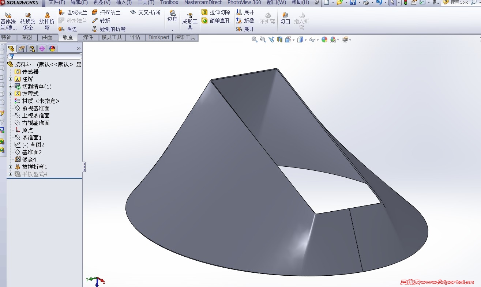Click Convert to Sheet Metal (转换到钣金)
The width and height of the screenshot is (481, 287).
(x=28, y=21)
